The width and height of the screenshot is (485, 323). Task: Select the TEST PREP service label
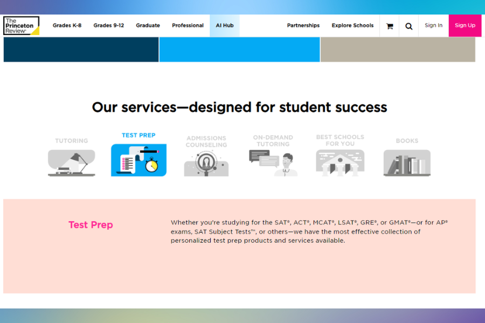point(138,135)
